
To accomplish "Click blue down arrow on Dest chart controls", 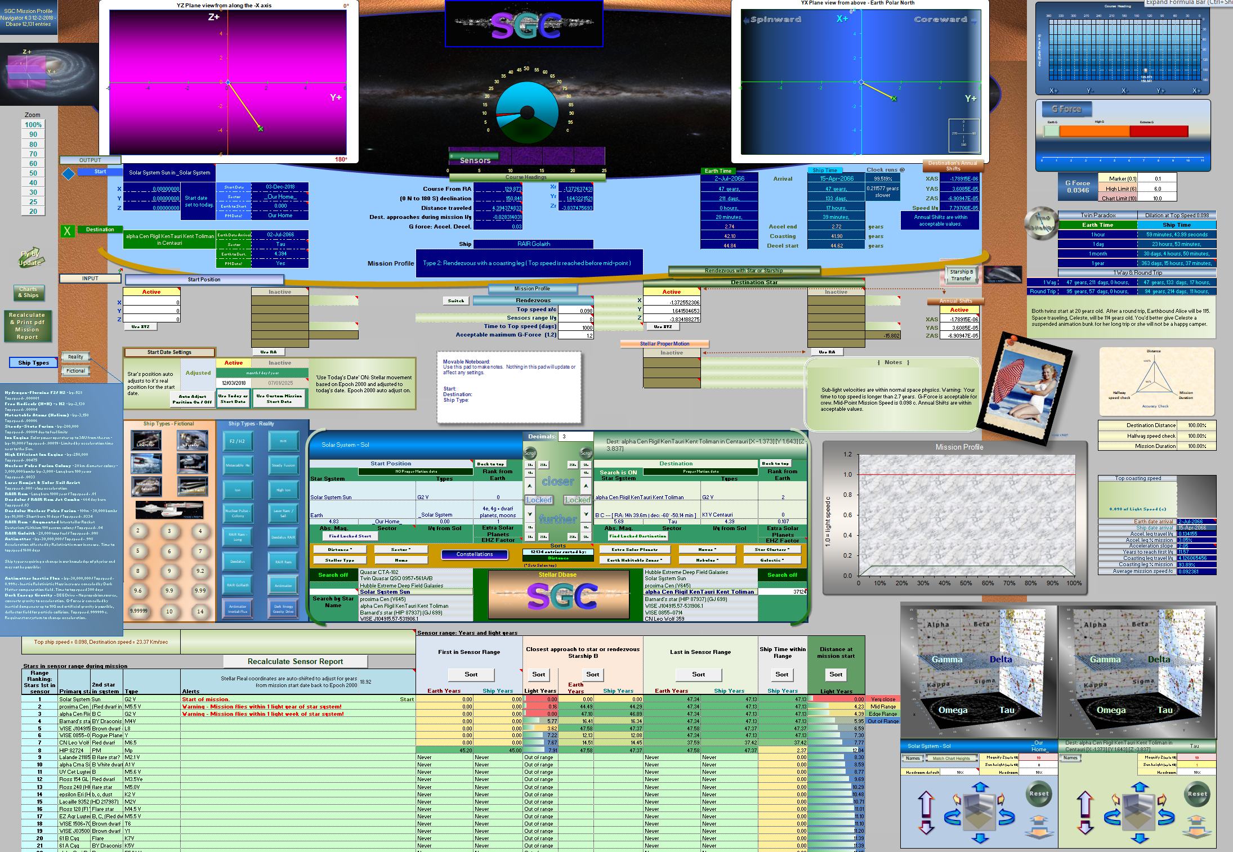I will click(1140, 838).
